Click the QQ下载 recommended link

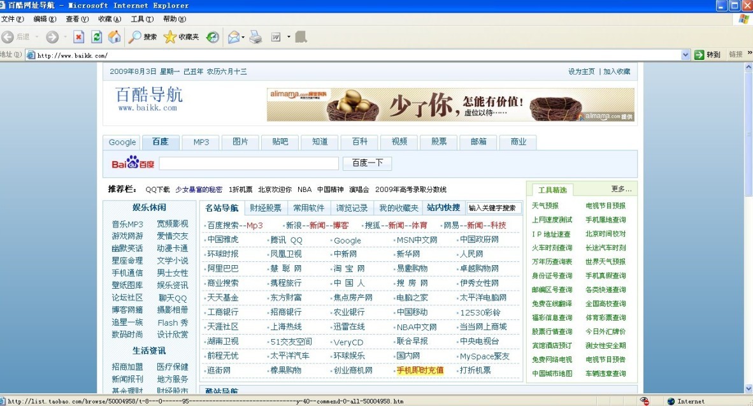pos(157,189)
